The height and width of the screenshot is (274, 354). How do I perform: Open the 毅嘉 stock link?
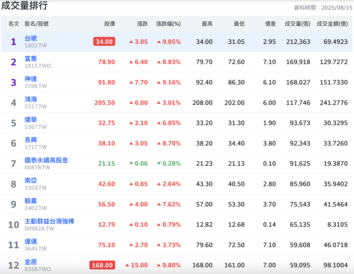pos(31,201)
